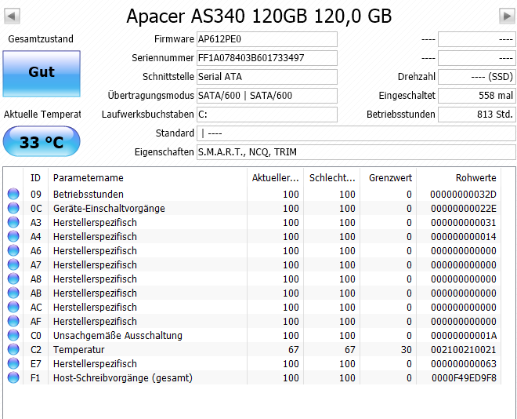Screen dimensions: 517x419
Task: Click the Parametername column header
Action: click(147, 177)
